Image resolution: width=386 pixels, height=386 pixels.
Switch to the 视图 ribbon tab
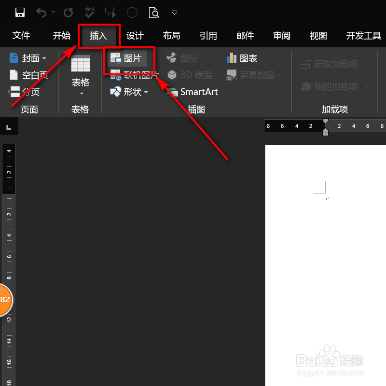click(318, 36)
